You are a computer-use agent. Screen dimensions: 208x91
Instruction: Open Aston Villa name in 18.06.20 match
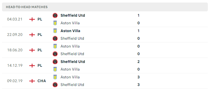pos(70,46)
